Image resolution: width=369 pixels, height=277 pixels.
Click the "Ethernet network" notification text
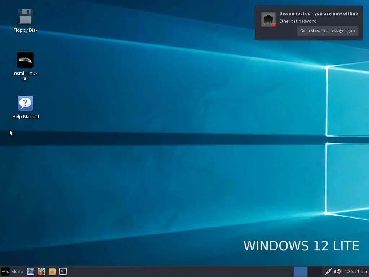click(297, 21)
